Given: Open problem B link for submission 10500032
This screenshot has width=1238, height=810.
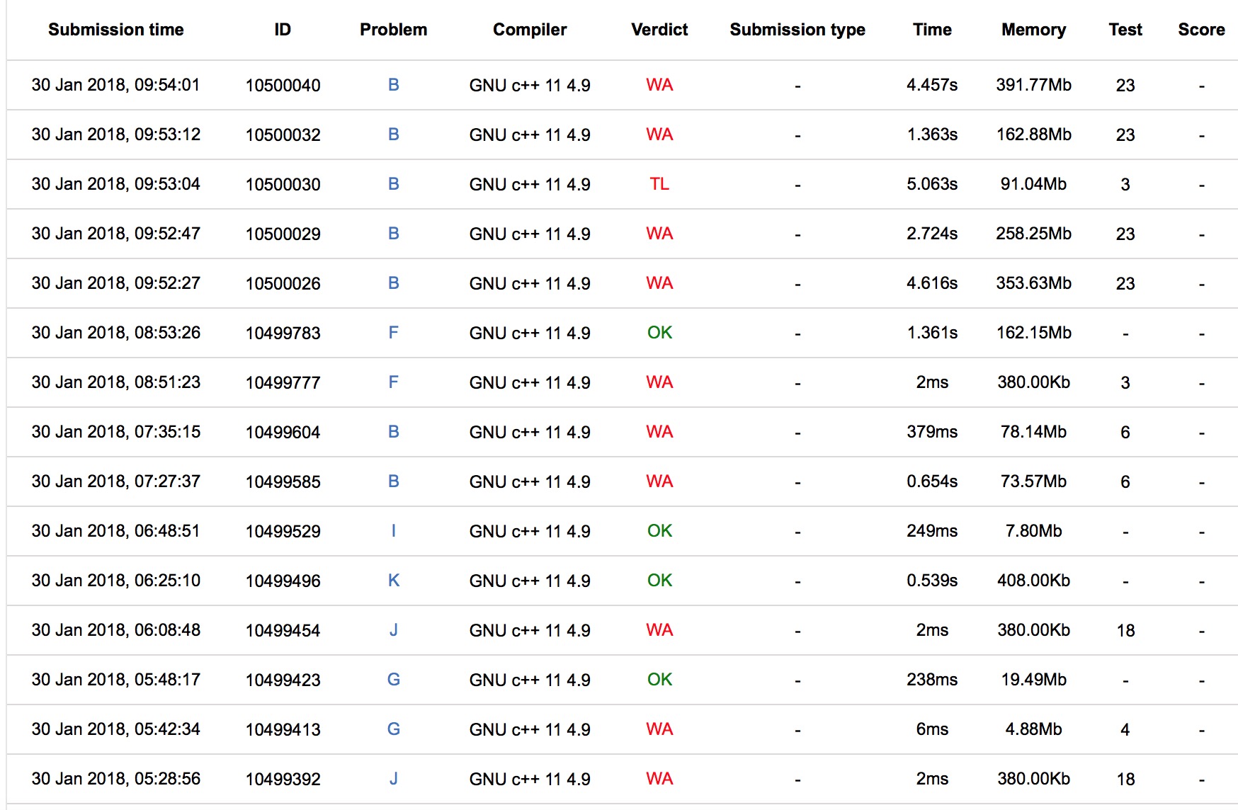Looking at the screenshot, I should click(x=393, y=135).
